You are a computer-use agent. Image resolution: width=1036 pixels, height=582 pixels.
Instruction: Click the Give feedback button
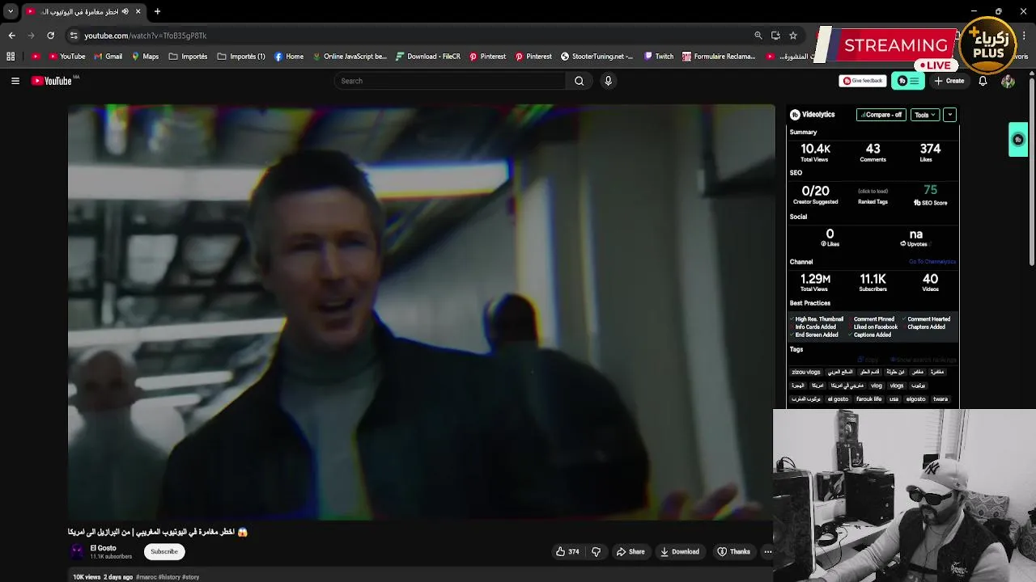click(862, 81)
